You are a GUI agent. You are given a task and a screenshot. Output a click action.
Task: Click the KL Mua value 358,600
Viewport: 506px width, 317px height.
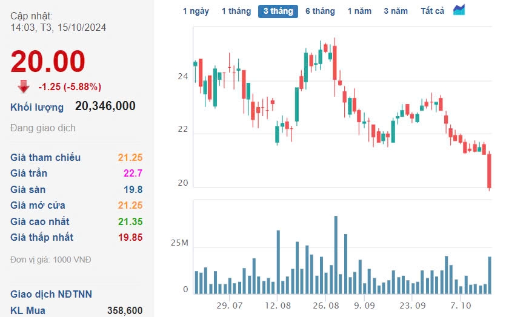click(x=125, y=310)
